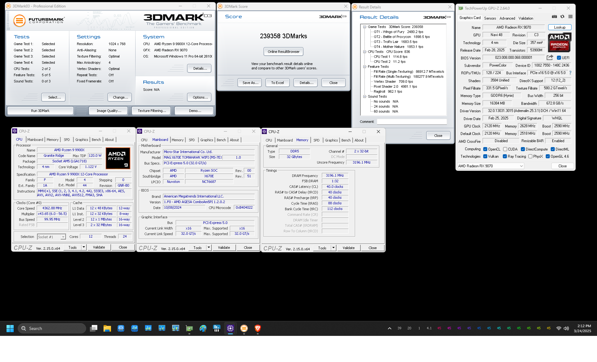Collapse the CPU Tests tree node
The height and width of the screenshot is (362, 597).
[x=364, y=52]
